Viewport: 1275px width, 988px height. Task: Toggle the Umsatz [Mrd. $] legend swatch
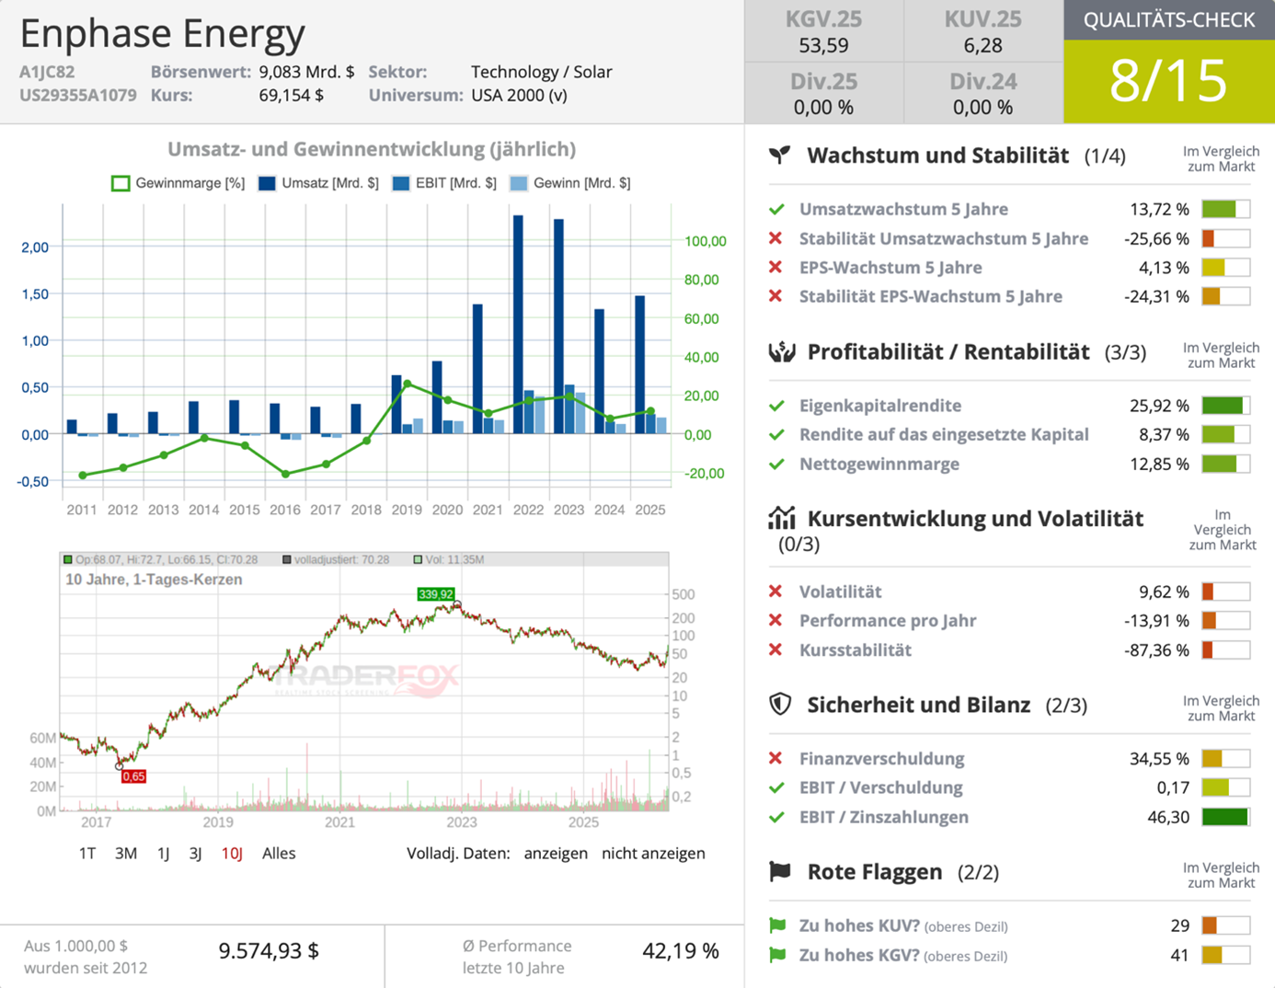coord(267,183)
